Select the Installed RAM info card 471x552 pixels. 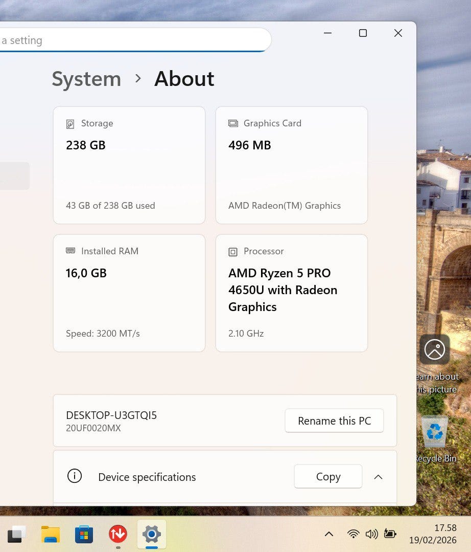129,293
